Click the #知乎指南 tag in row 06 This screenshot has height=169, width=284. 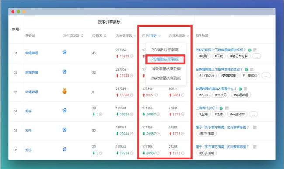(x=207, y=153)
